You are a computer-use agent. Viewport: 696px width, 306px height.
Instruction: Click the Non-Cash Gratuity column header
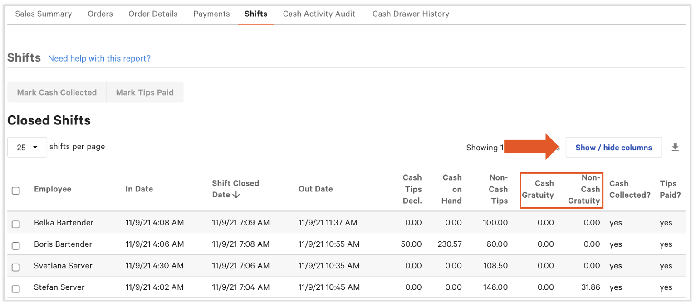pos(584,189)
